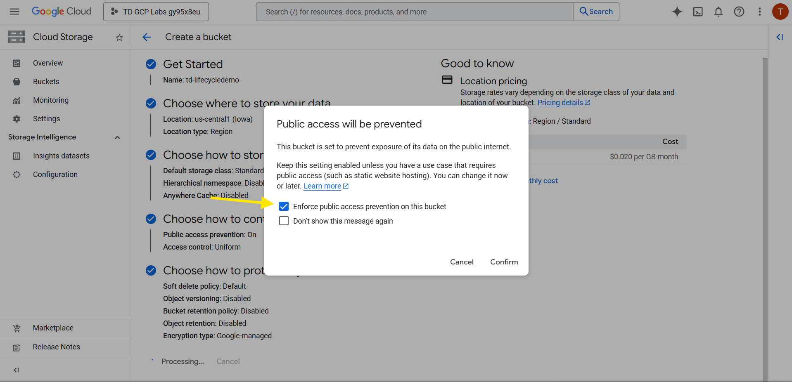
Task: Check Don't show this message again
Action: pos(284,221)
